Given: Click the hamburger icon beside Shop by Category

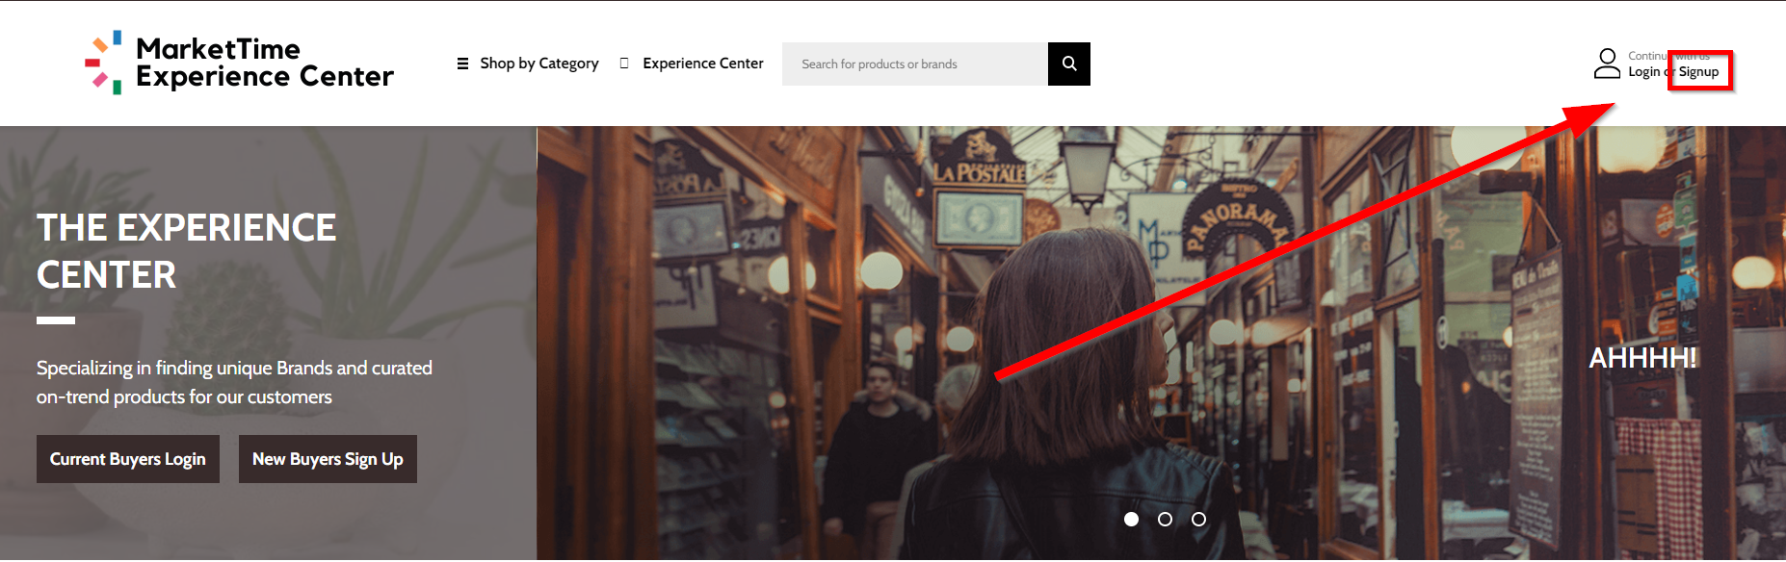Looking at the screenshot, I should click(462, 64).
